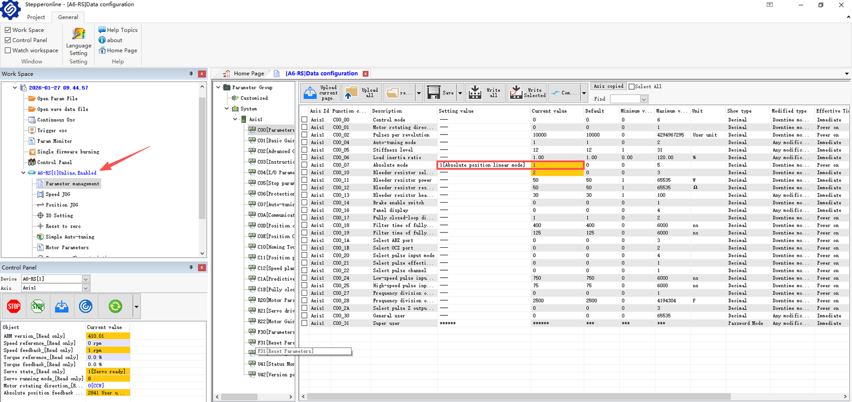852x402 pixels.
Task: Click the red STOP icon in Control Panel
Action: coord(14,306)
